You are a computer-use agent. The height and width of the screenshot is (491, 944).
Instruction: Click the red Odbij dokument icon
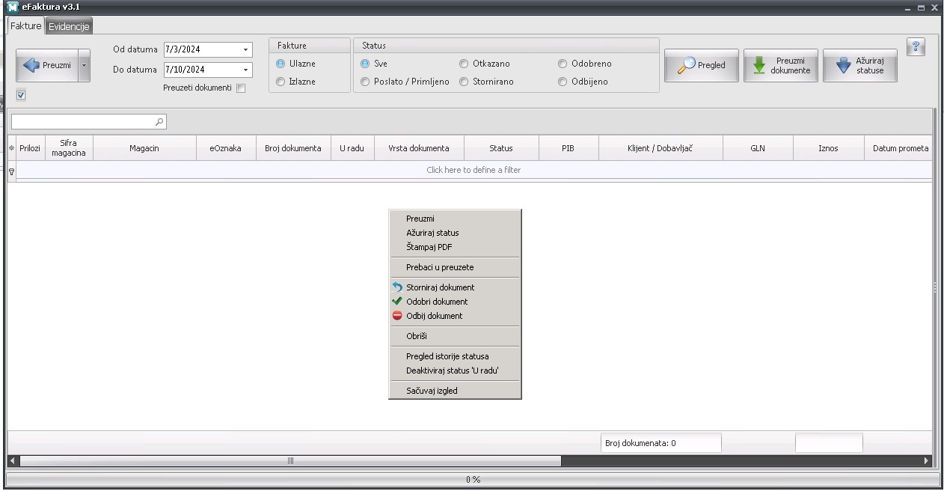[397, 316]
